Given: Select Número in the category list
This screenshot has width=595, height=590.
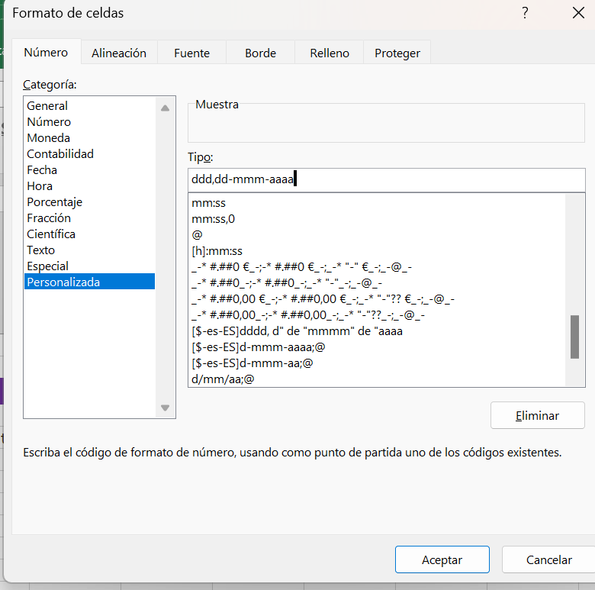Looking at the screenshot, I should [x=89, y=122].
